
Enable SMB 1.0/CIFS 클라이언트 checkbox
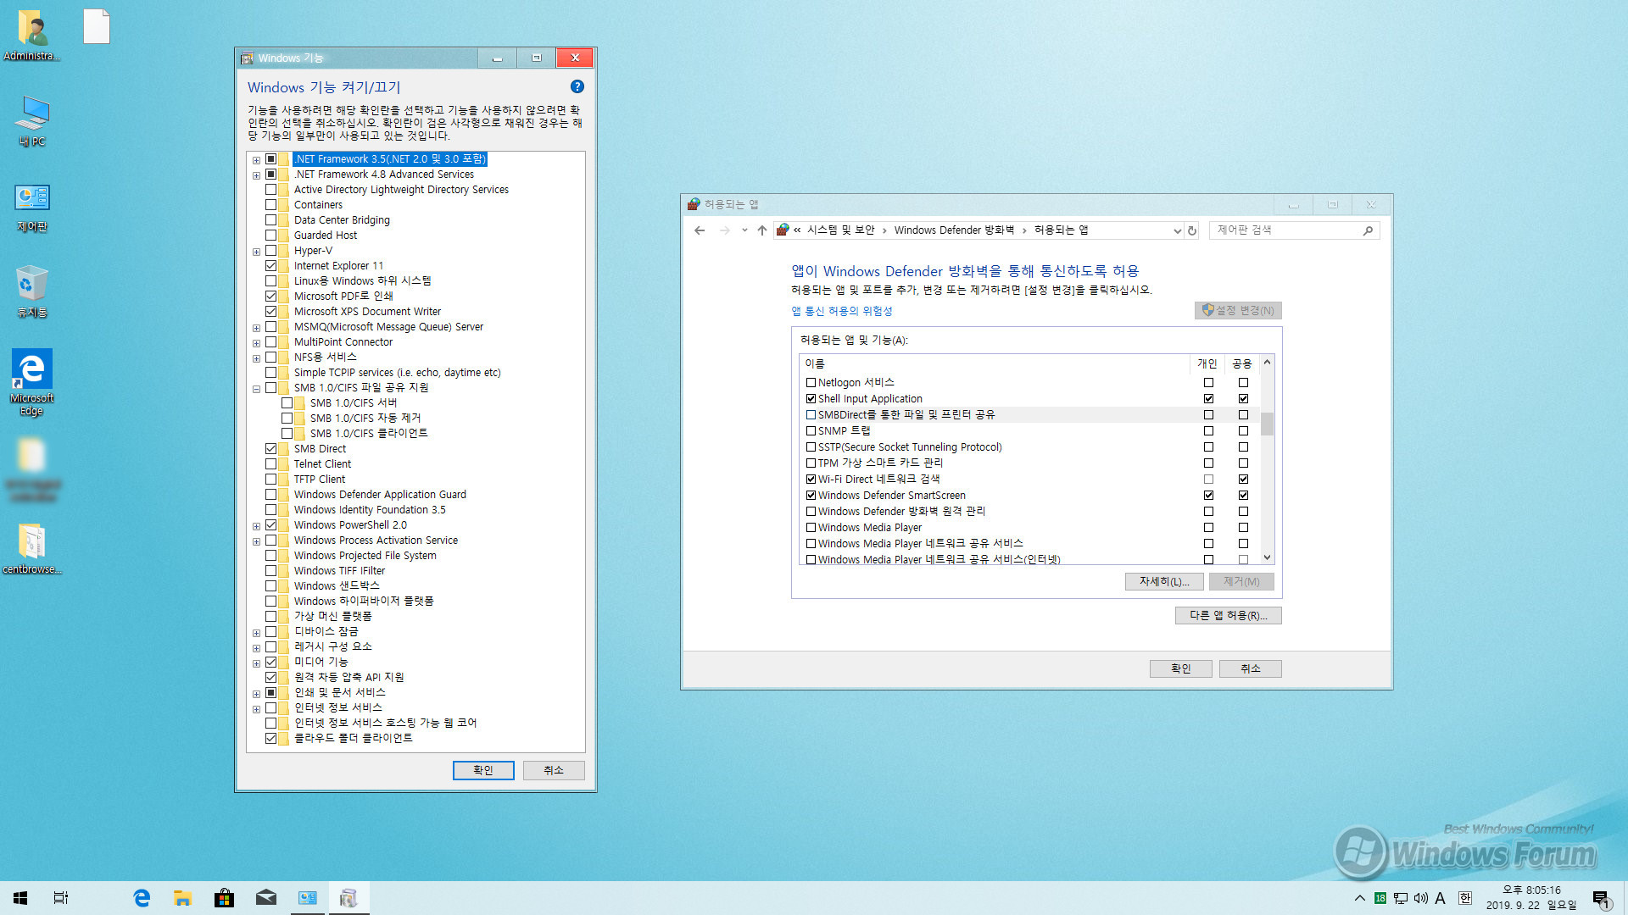coord(287,434)
